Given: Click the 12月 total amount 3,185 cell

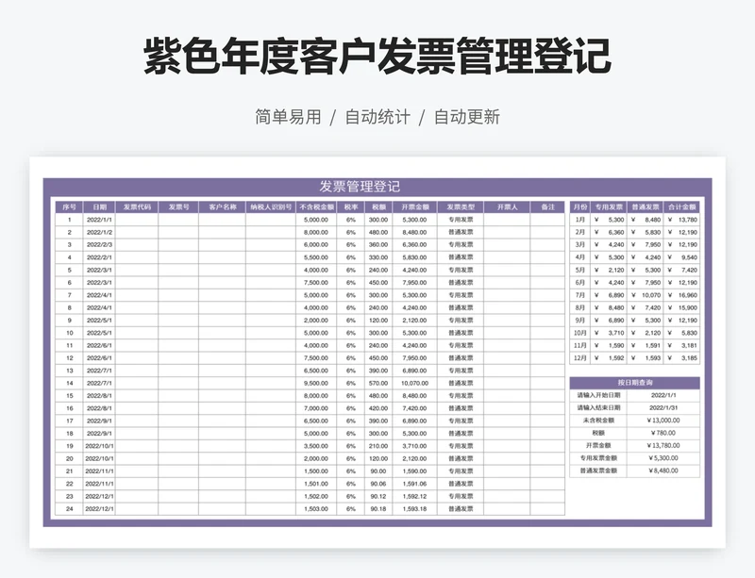Looking at the screenshot, I should [x=681, y=357].
